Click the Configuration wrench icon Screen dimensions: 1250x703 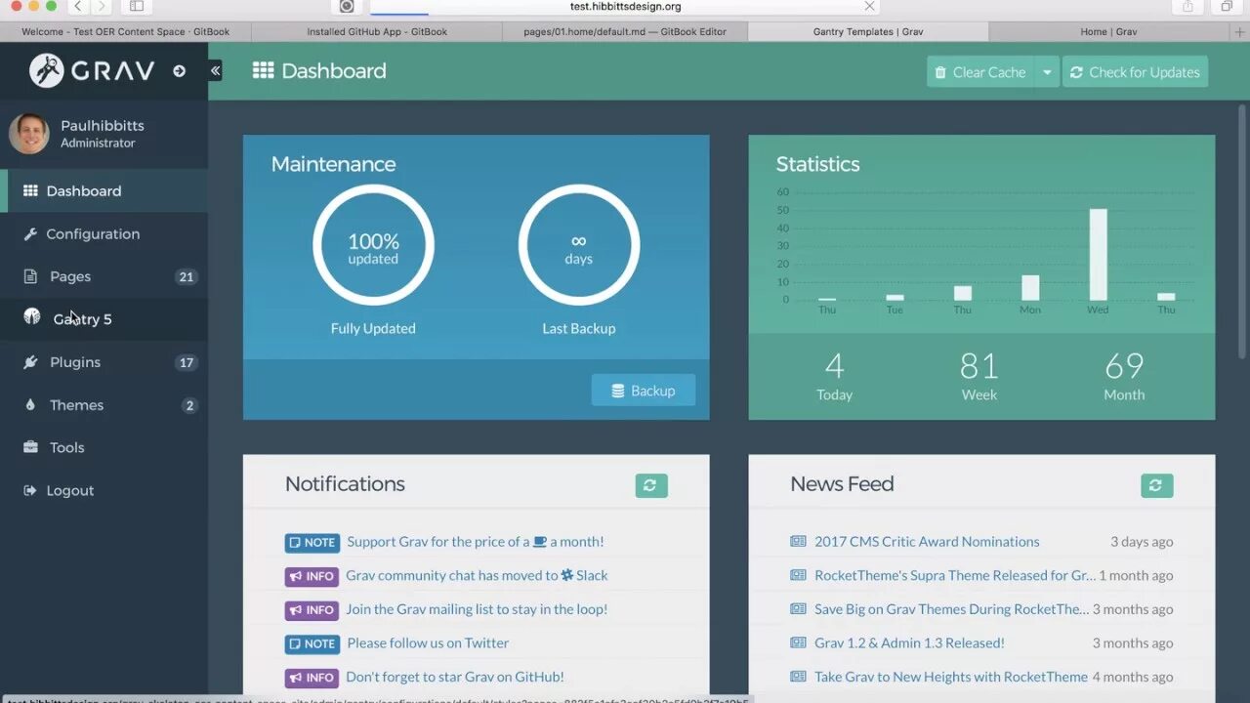(30, 233)
